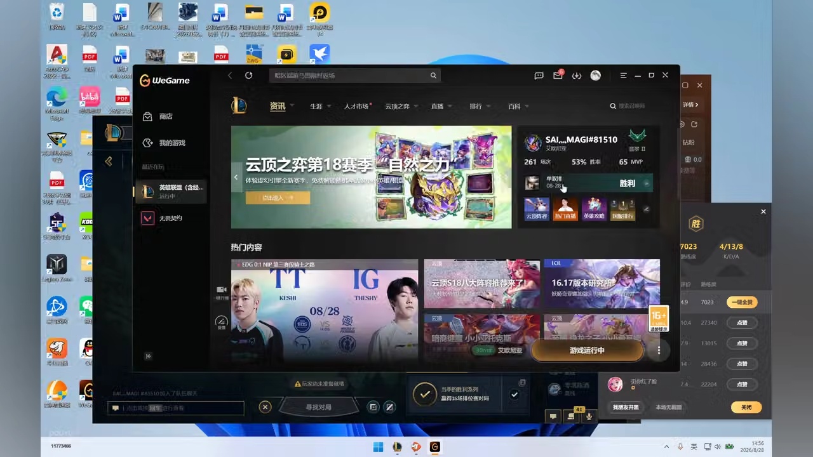Click the edit shortcuts pencil icon

[x=647, y=209]
